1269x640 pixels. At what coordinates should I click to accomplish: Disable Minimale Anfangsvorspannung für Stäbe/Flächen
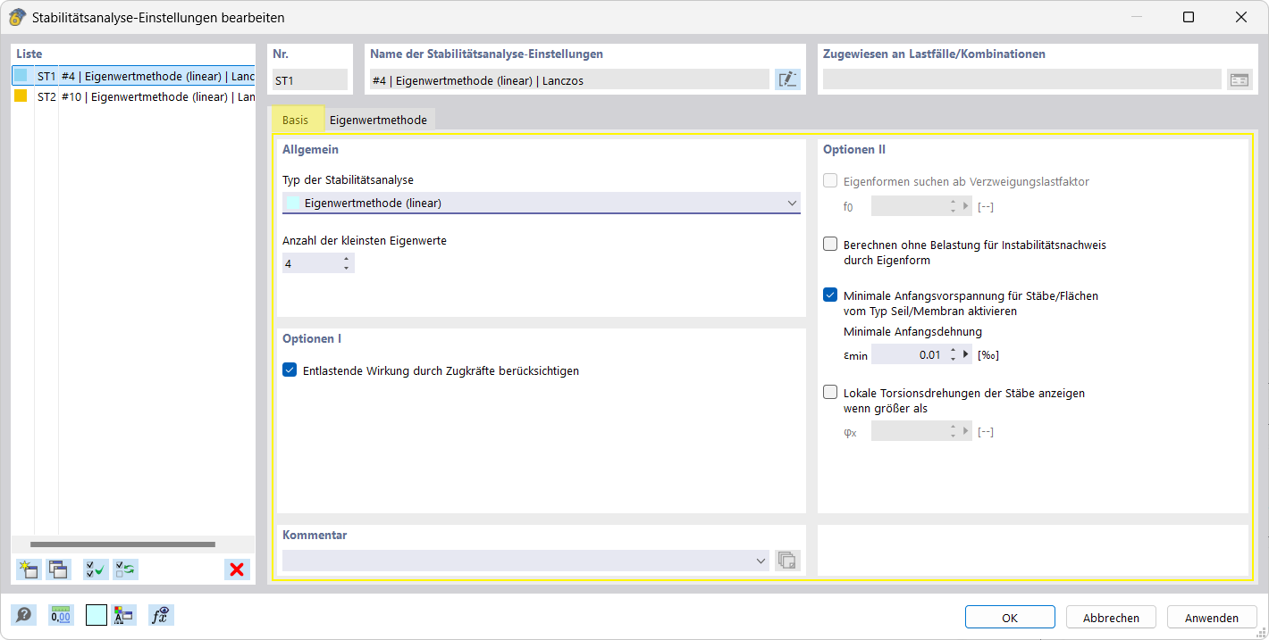point(829,295)
